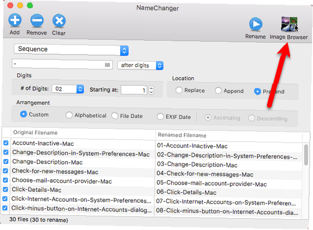Click the Starting at number field

pos(134,90)
